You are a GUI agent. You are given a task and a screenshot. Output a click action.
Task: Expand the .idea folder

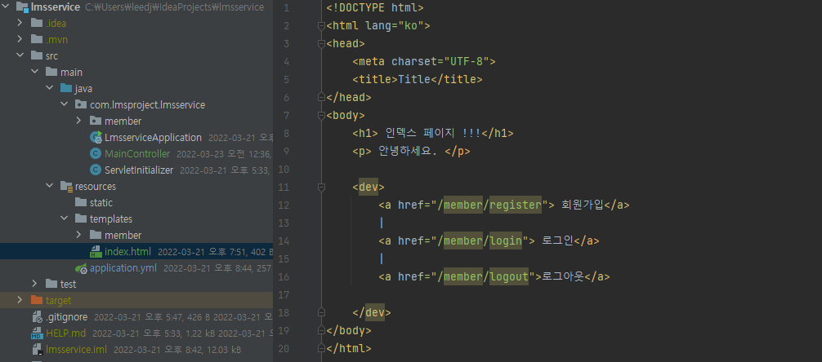20,23
